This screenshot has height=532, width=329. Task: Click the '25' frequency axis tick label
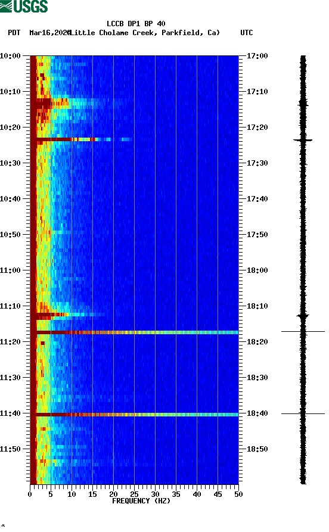(x=134, y=494)
